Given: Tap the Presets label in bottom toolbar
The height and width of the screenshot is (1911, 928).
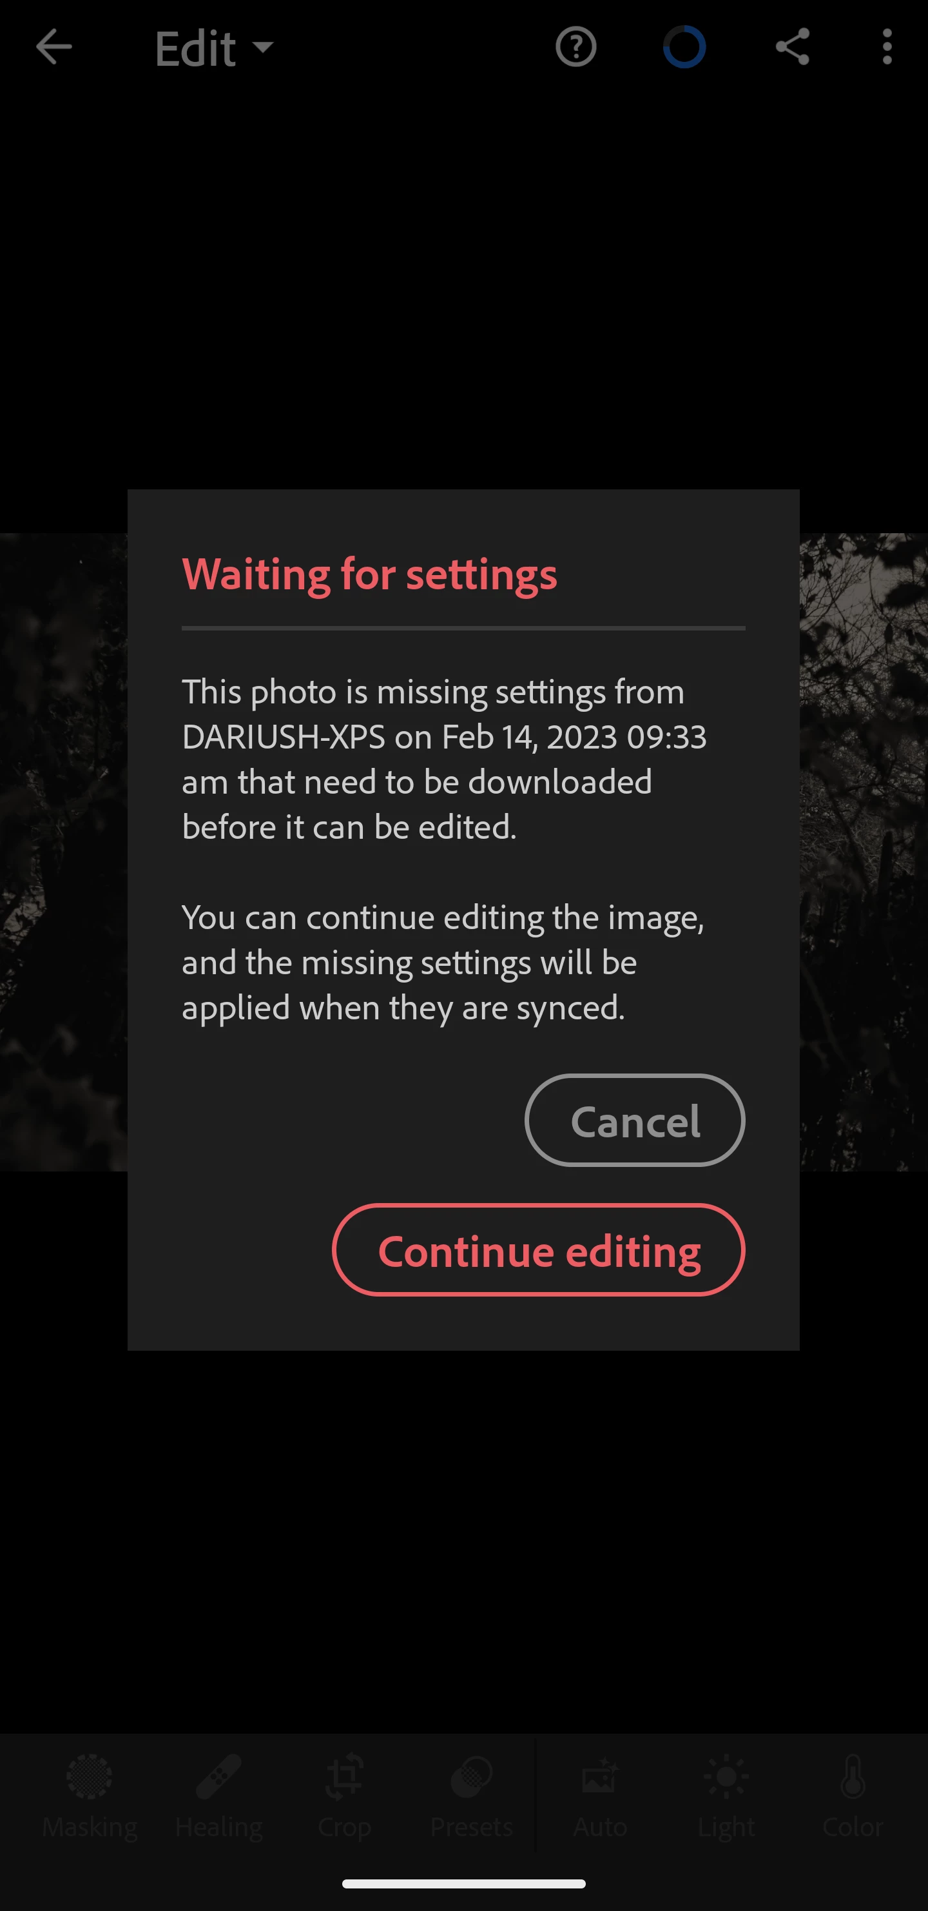Looking at the screenshot, I should coord(471,1827).
